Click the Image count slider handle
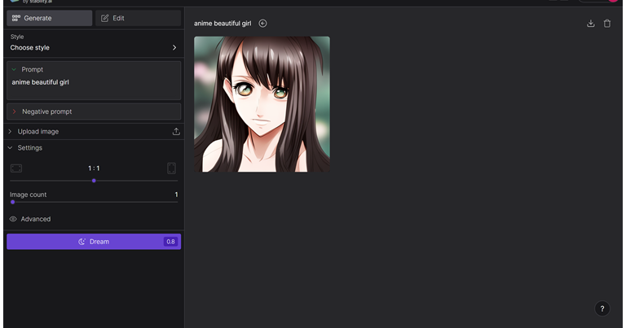Viewport: 626px width, 328px height. point(12,202)
